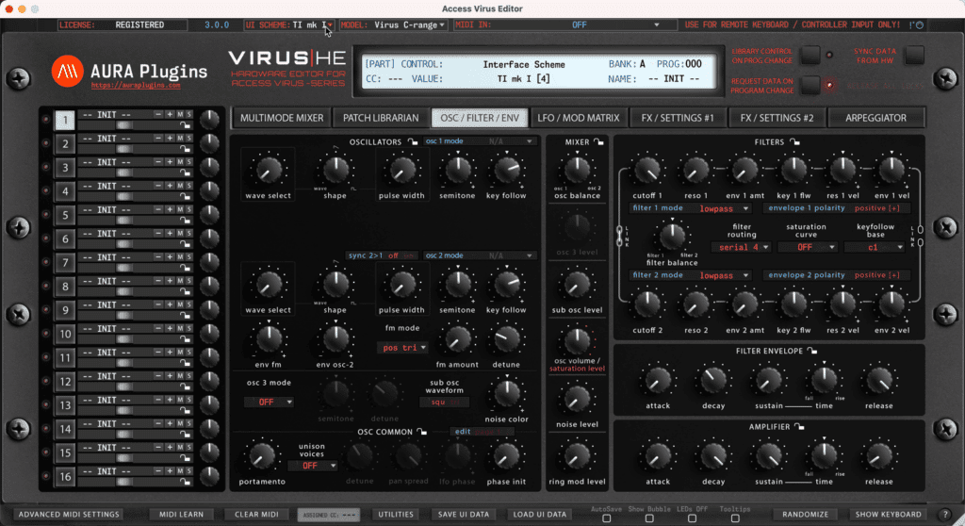Open the auraplugins.com link
This screenshot has width=965, height=526.
pyautogui.click(x=136, y=86)
